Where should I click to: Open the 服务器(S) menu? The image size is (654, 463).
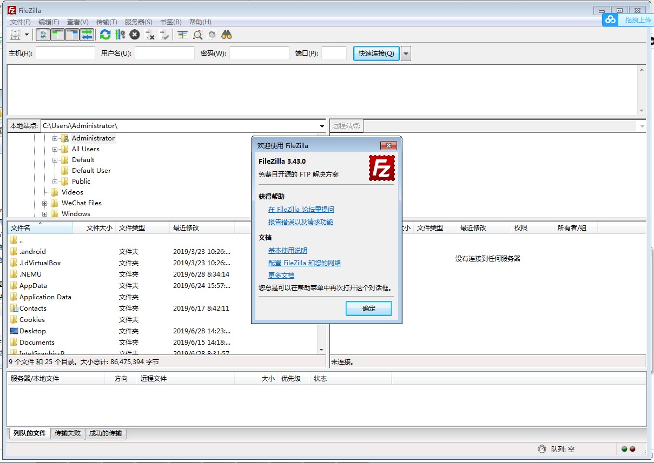(138, 22)
